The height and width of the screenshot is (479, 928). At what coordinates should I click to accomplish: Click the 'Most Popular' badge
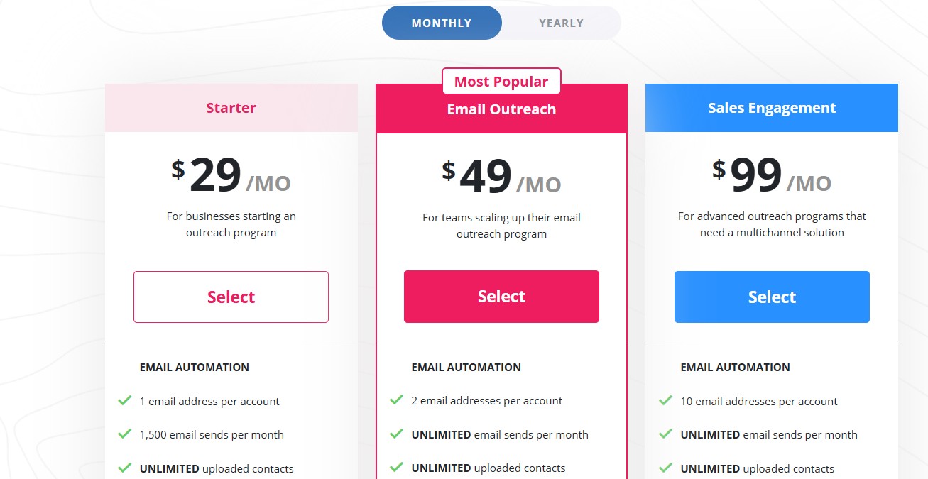tap(501, 81)
